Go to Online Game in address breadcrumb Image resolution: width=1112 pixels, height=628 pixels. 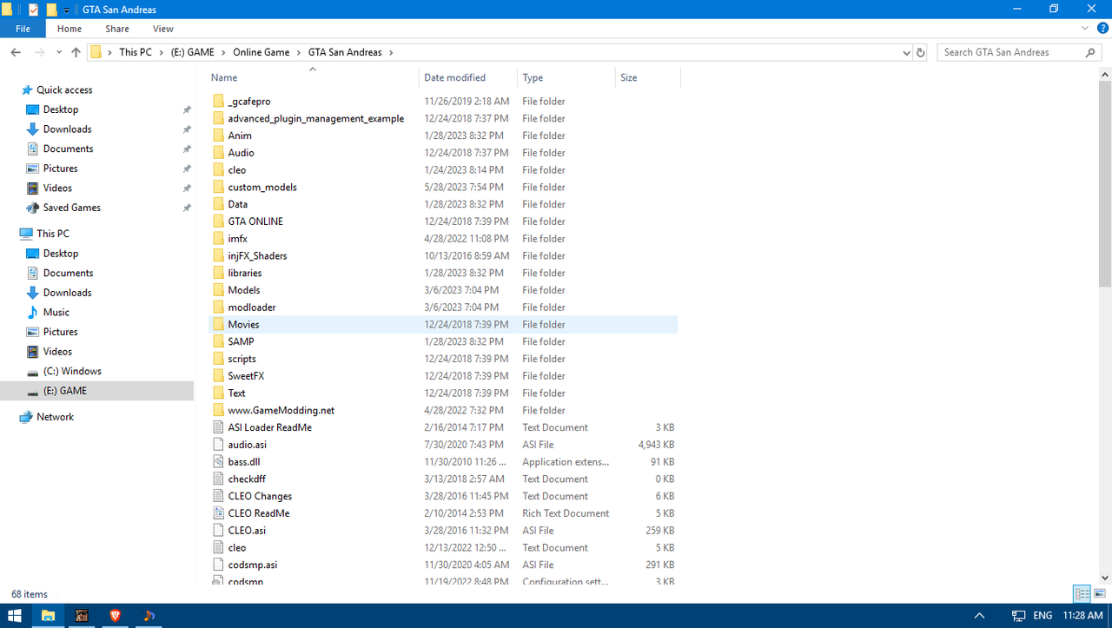point(261,52)
